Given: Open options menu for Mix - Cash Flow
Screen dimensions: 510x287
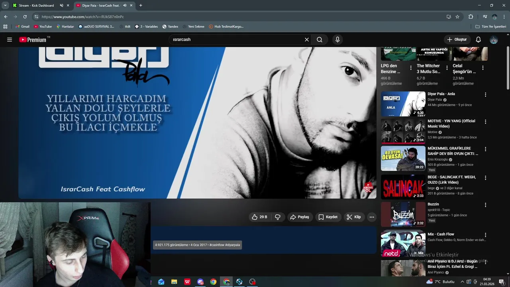Looking at the screenshot, I should tap(485, 235).
